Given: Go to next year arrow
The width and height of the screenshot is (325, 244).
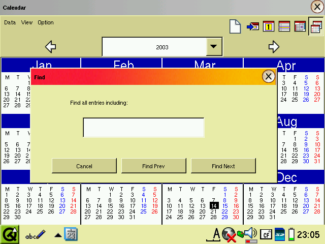Looking at the screenshot, I should tap(274, 47).
